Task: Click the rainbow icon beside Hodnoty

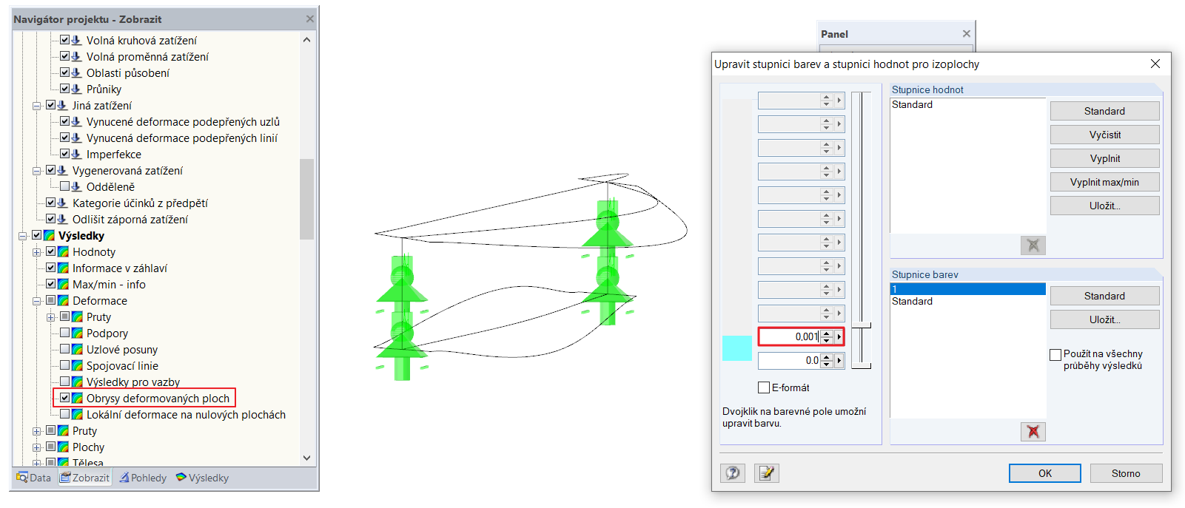Action: [63, 251]
